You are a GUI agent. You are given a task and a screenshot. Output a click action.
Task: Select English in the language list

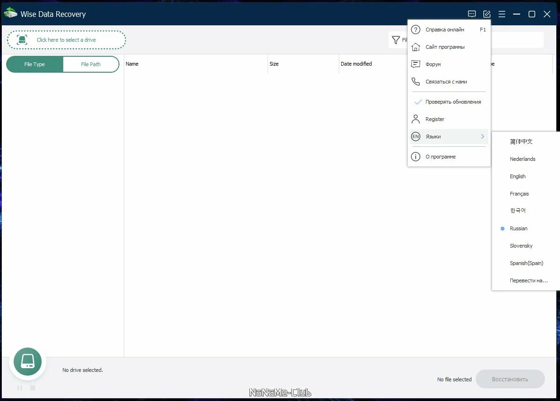point(517,176)
